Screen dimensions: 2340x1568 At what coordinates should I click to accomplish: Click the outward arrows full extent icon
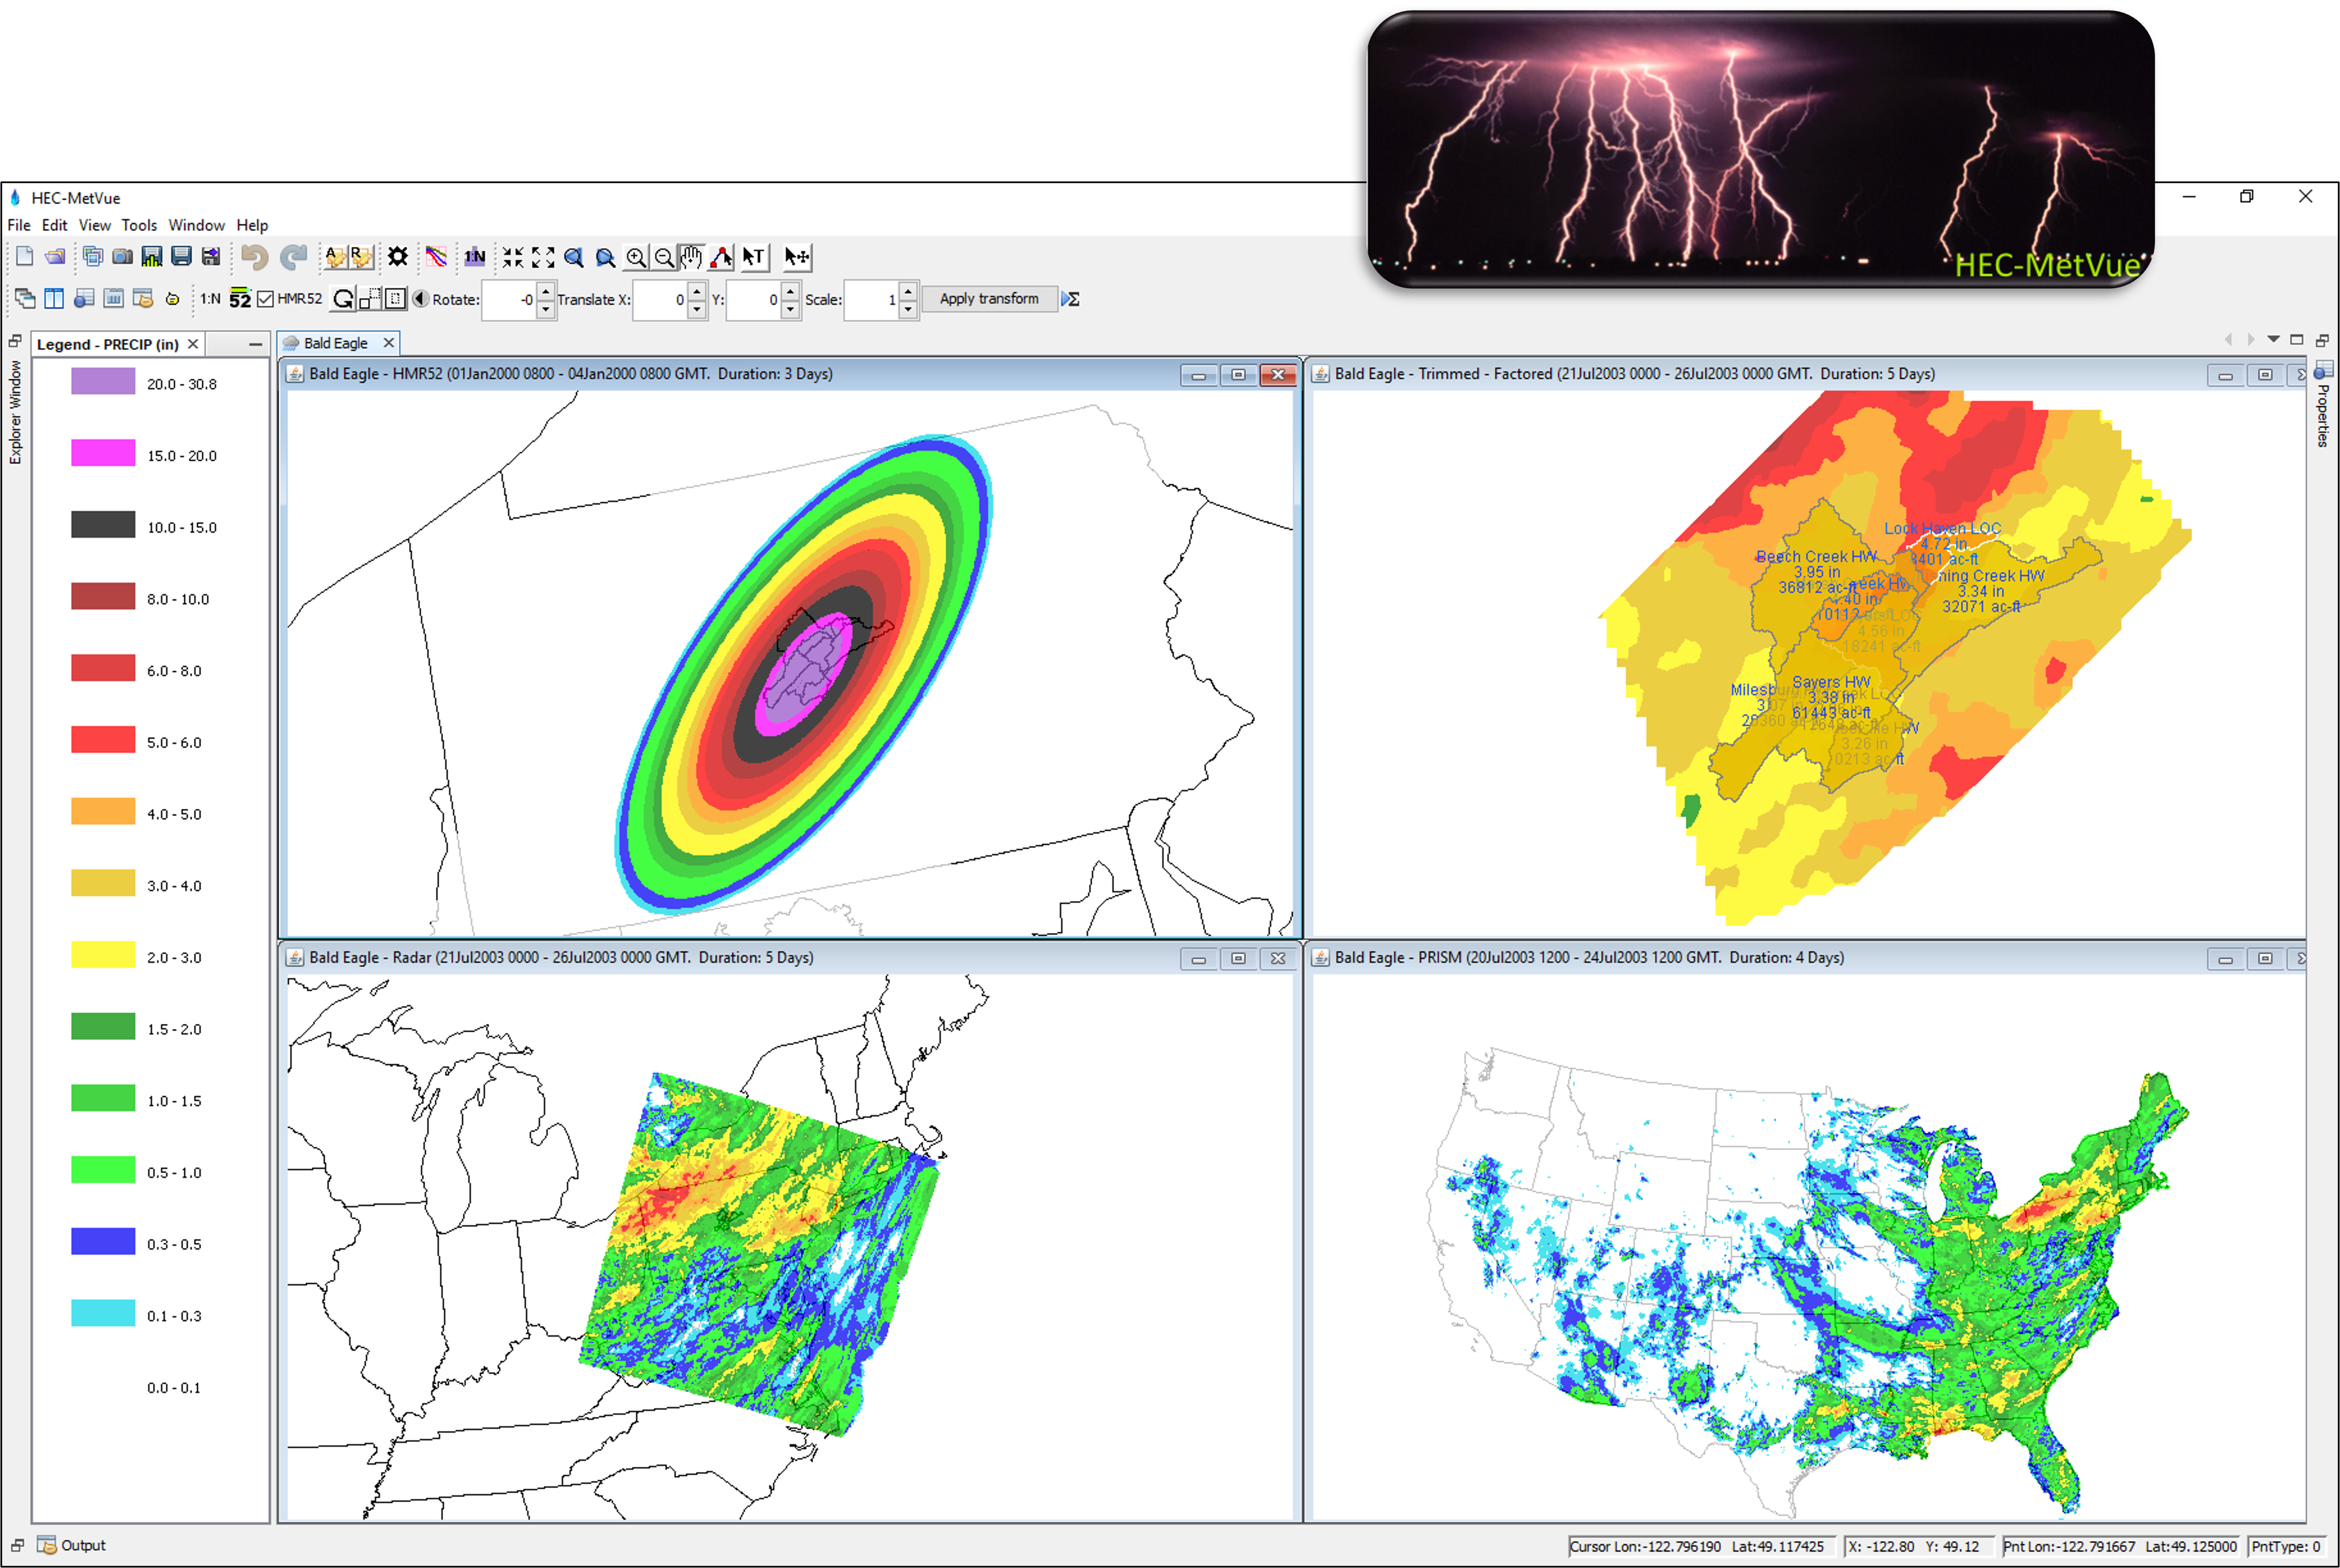(543, 257)
